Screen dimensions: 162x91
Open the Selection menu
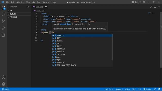click(20, 2)
